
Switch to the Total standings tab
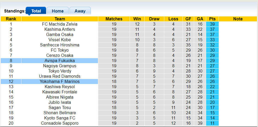click(36, 11)
